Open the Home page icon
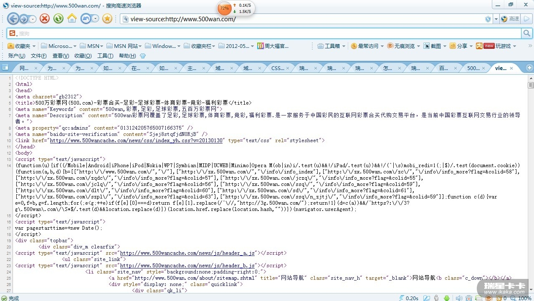This screenshot has width=534, height=301. coord(72,18)
